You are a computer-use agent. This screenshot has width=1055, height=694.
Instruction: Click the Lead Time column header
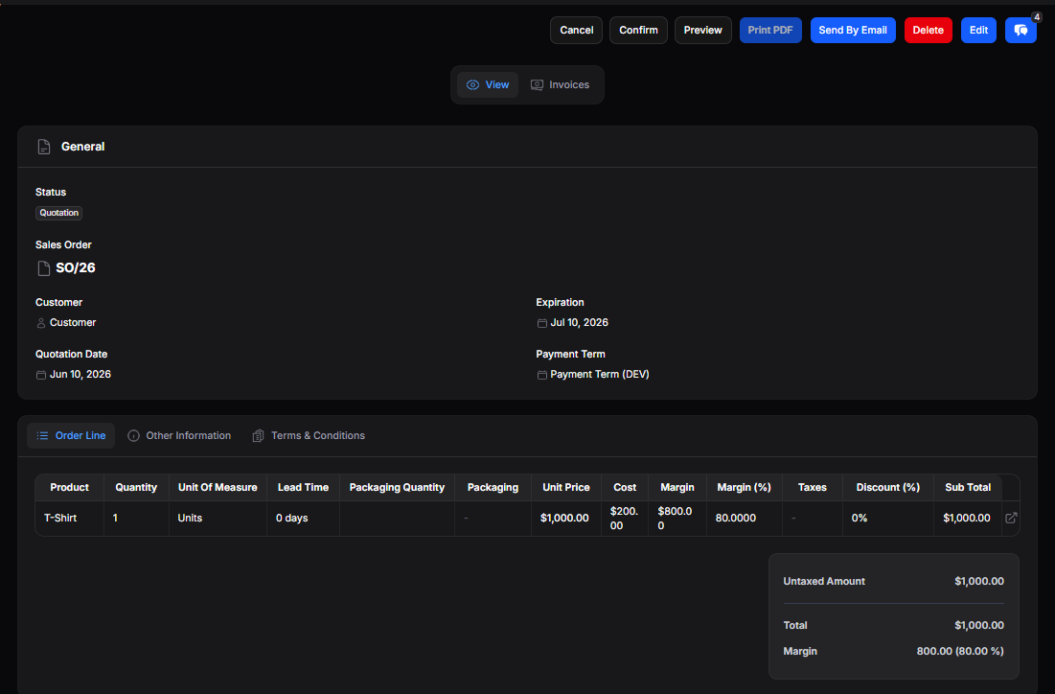(303, 487)
